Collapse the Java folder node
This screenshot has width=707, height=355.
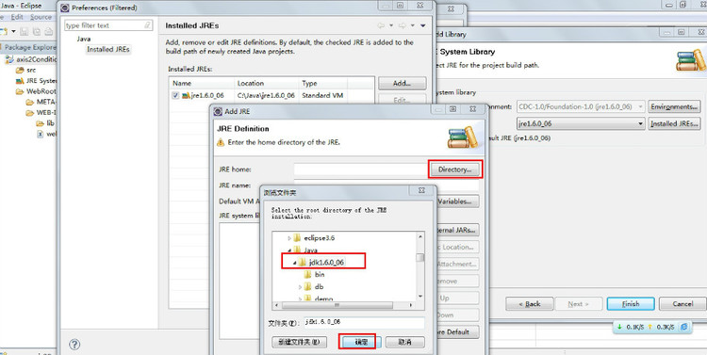(x=289, y=250)
